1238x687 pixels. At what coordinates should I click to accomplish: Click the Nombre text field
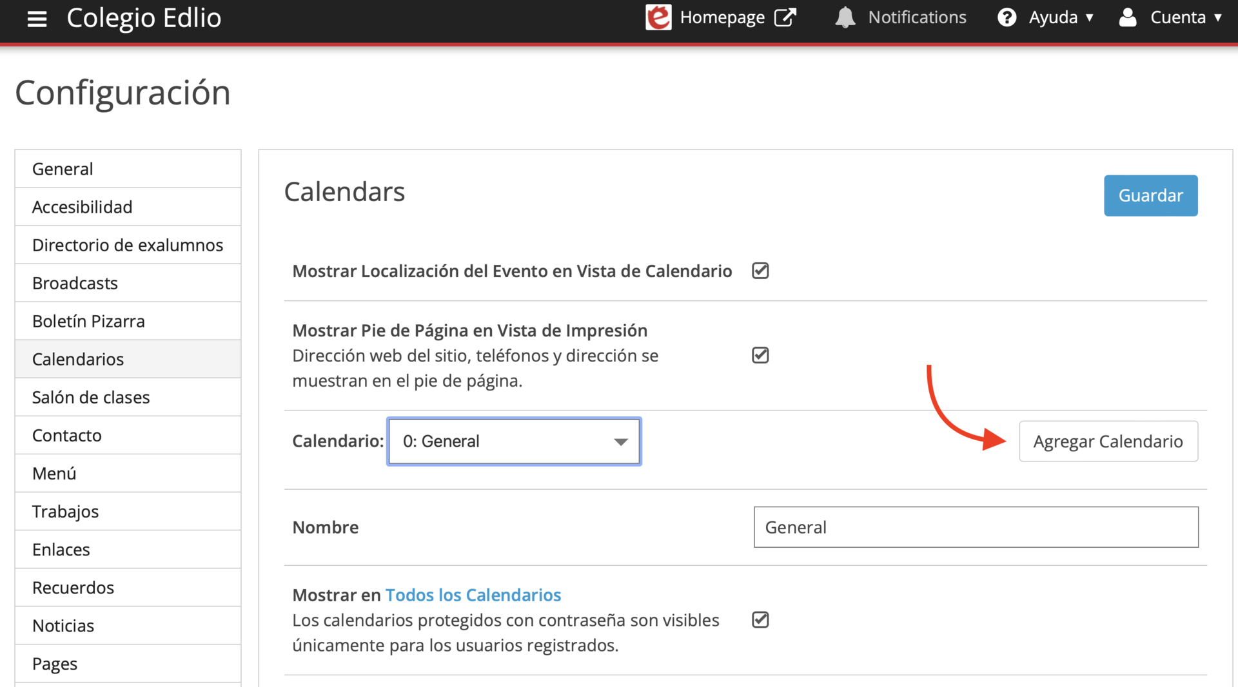pos(976,527)
